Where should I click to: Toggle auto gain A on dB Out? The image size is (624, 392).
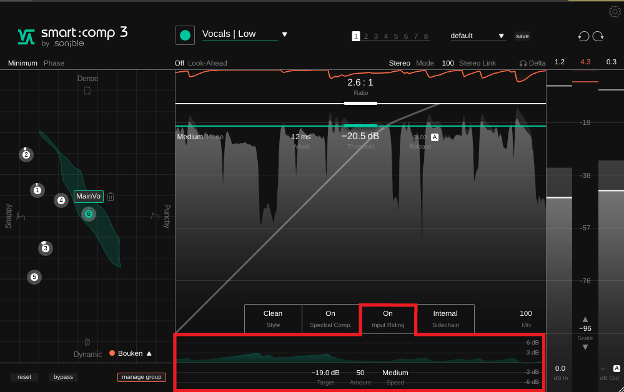pos(617,368)
